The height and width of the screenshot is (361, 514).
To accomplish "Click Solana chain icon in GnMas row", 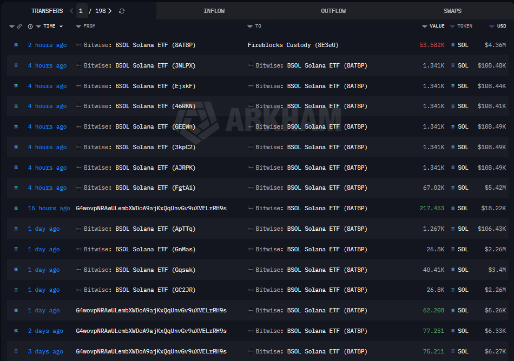I will [x=16, y=249].
